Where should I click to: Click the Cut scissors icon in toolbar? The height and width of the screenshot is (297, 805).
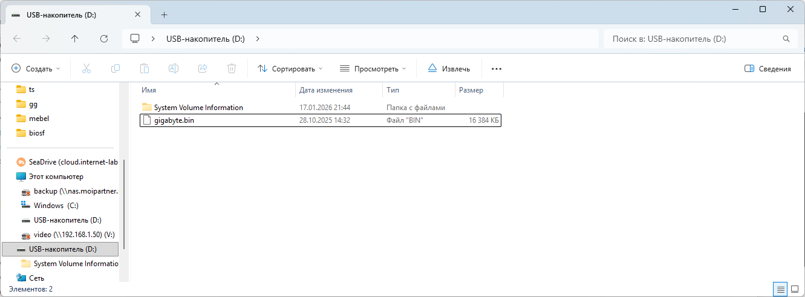coord(86,69)
